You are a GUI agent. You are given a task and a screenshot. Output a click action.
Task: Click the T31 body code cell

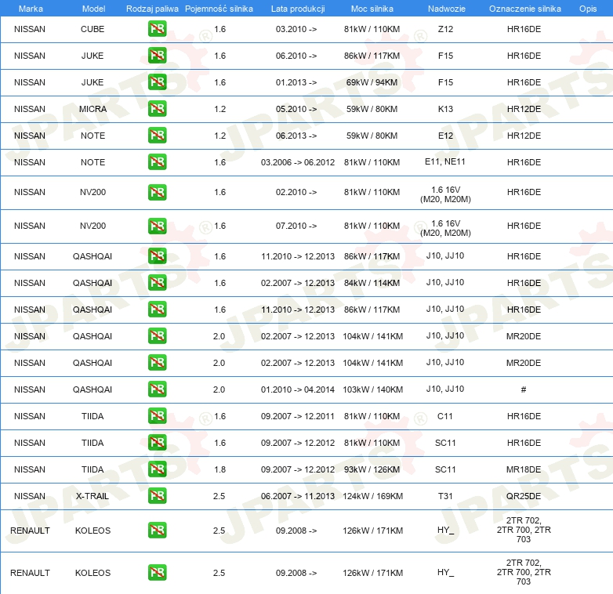(x=445, y=496)
